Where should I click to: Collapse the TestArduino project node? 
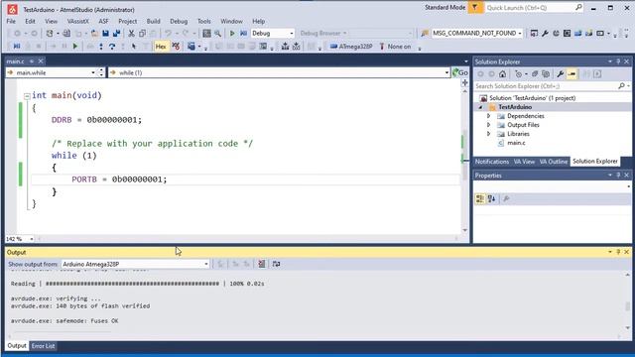point(480,107)
